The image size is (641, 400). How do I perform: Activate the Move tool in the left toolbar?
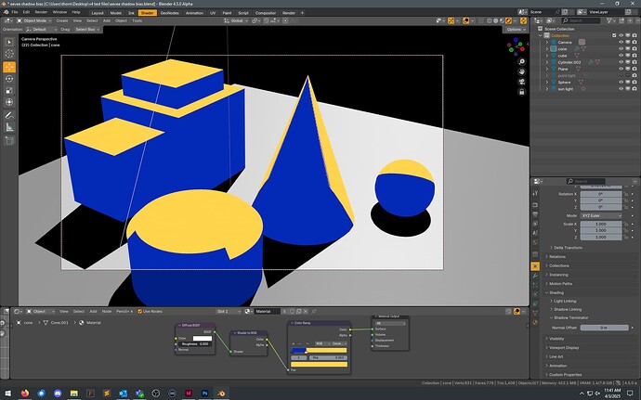click(9, 67)
